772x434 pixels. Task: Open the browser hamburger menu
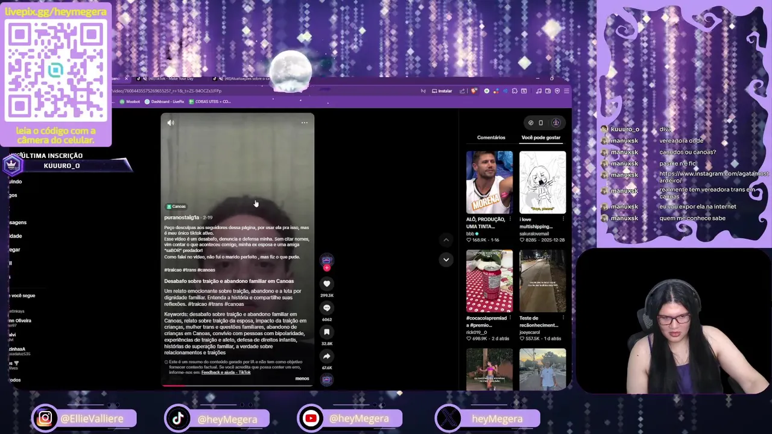[566, 91]
